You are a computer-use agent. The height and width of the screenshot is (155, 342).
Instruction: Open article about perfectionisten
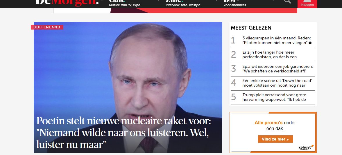pyautogui.click(x=270, y=54)
